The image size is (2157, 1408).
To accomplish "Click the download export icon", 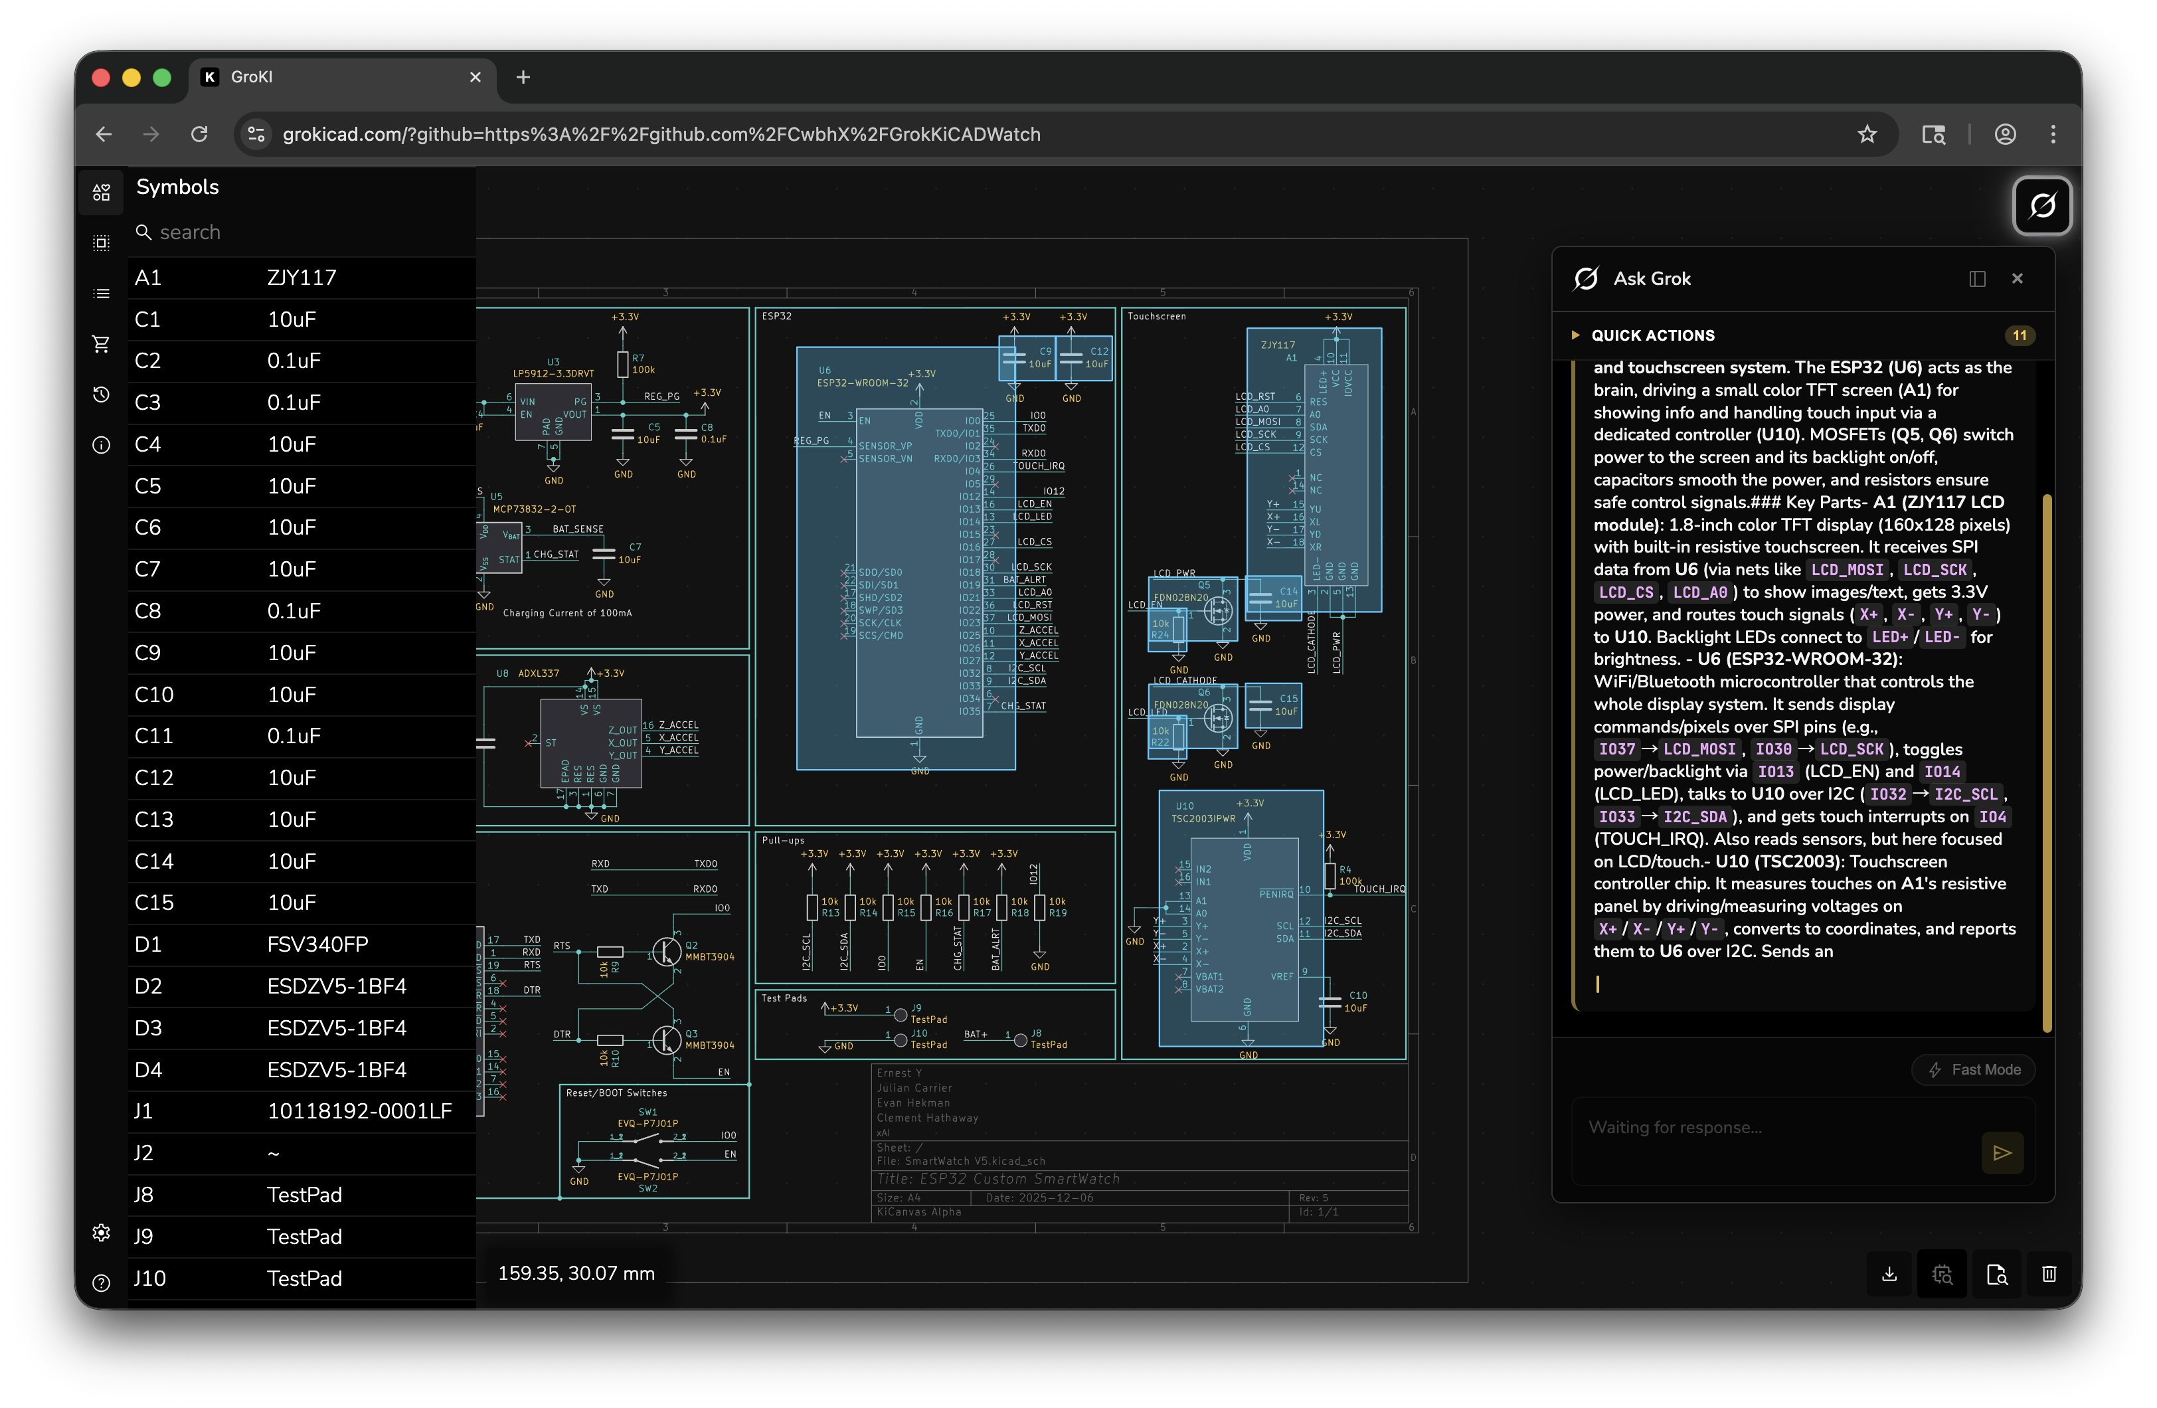I will click(x=1889, y=1274).
